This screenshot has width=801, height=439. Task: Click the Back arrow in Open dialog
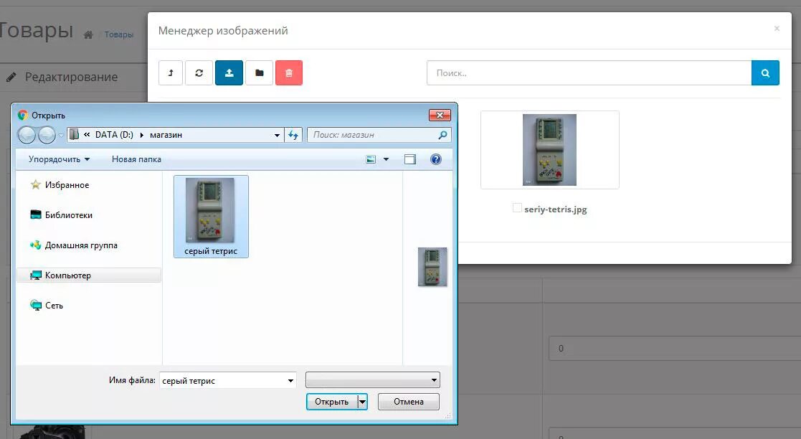click(27, 135)
